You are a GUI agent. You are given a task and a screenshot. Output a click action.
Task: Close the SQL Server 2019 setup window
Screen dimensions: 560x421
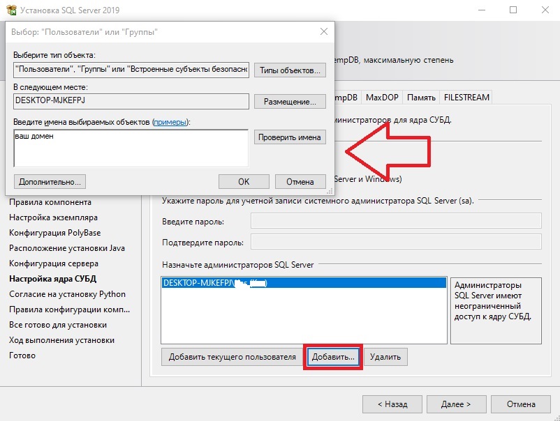[x=545, y=10]
